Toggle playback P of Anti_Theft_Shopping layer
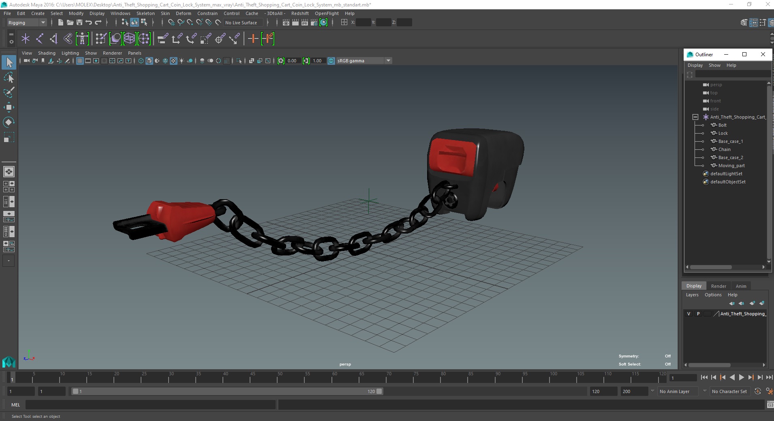774x421 pixels. (x=698, y=314)
